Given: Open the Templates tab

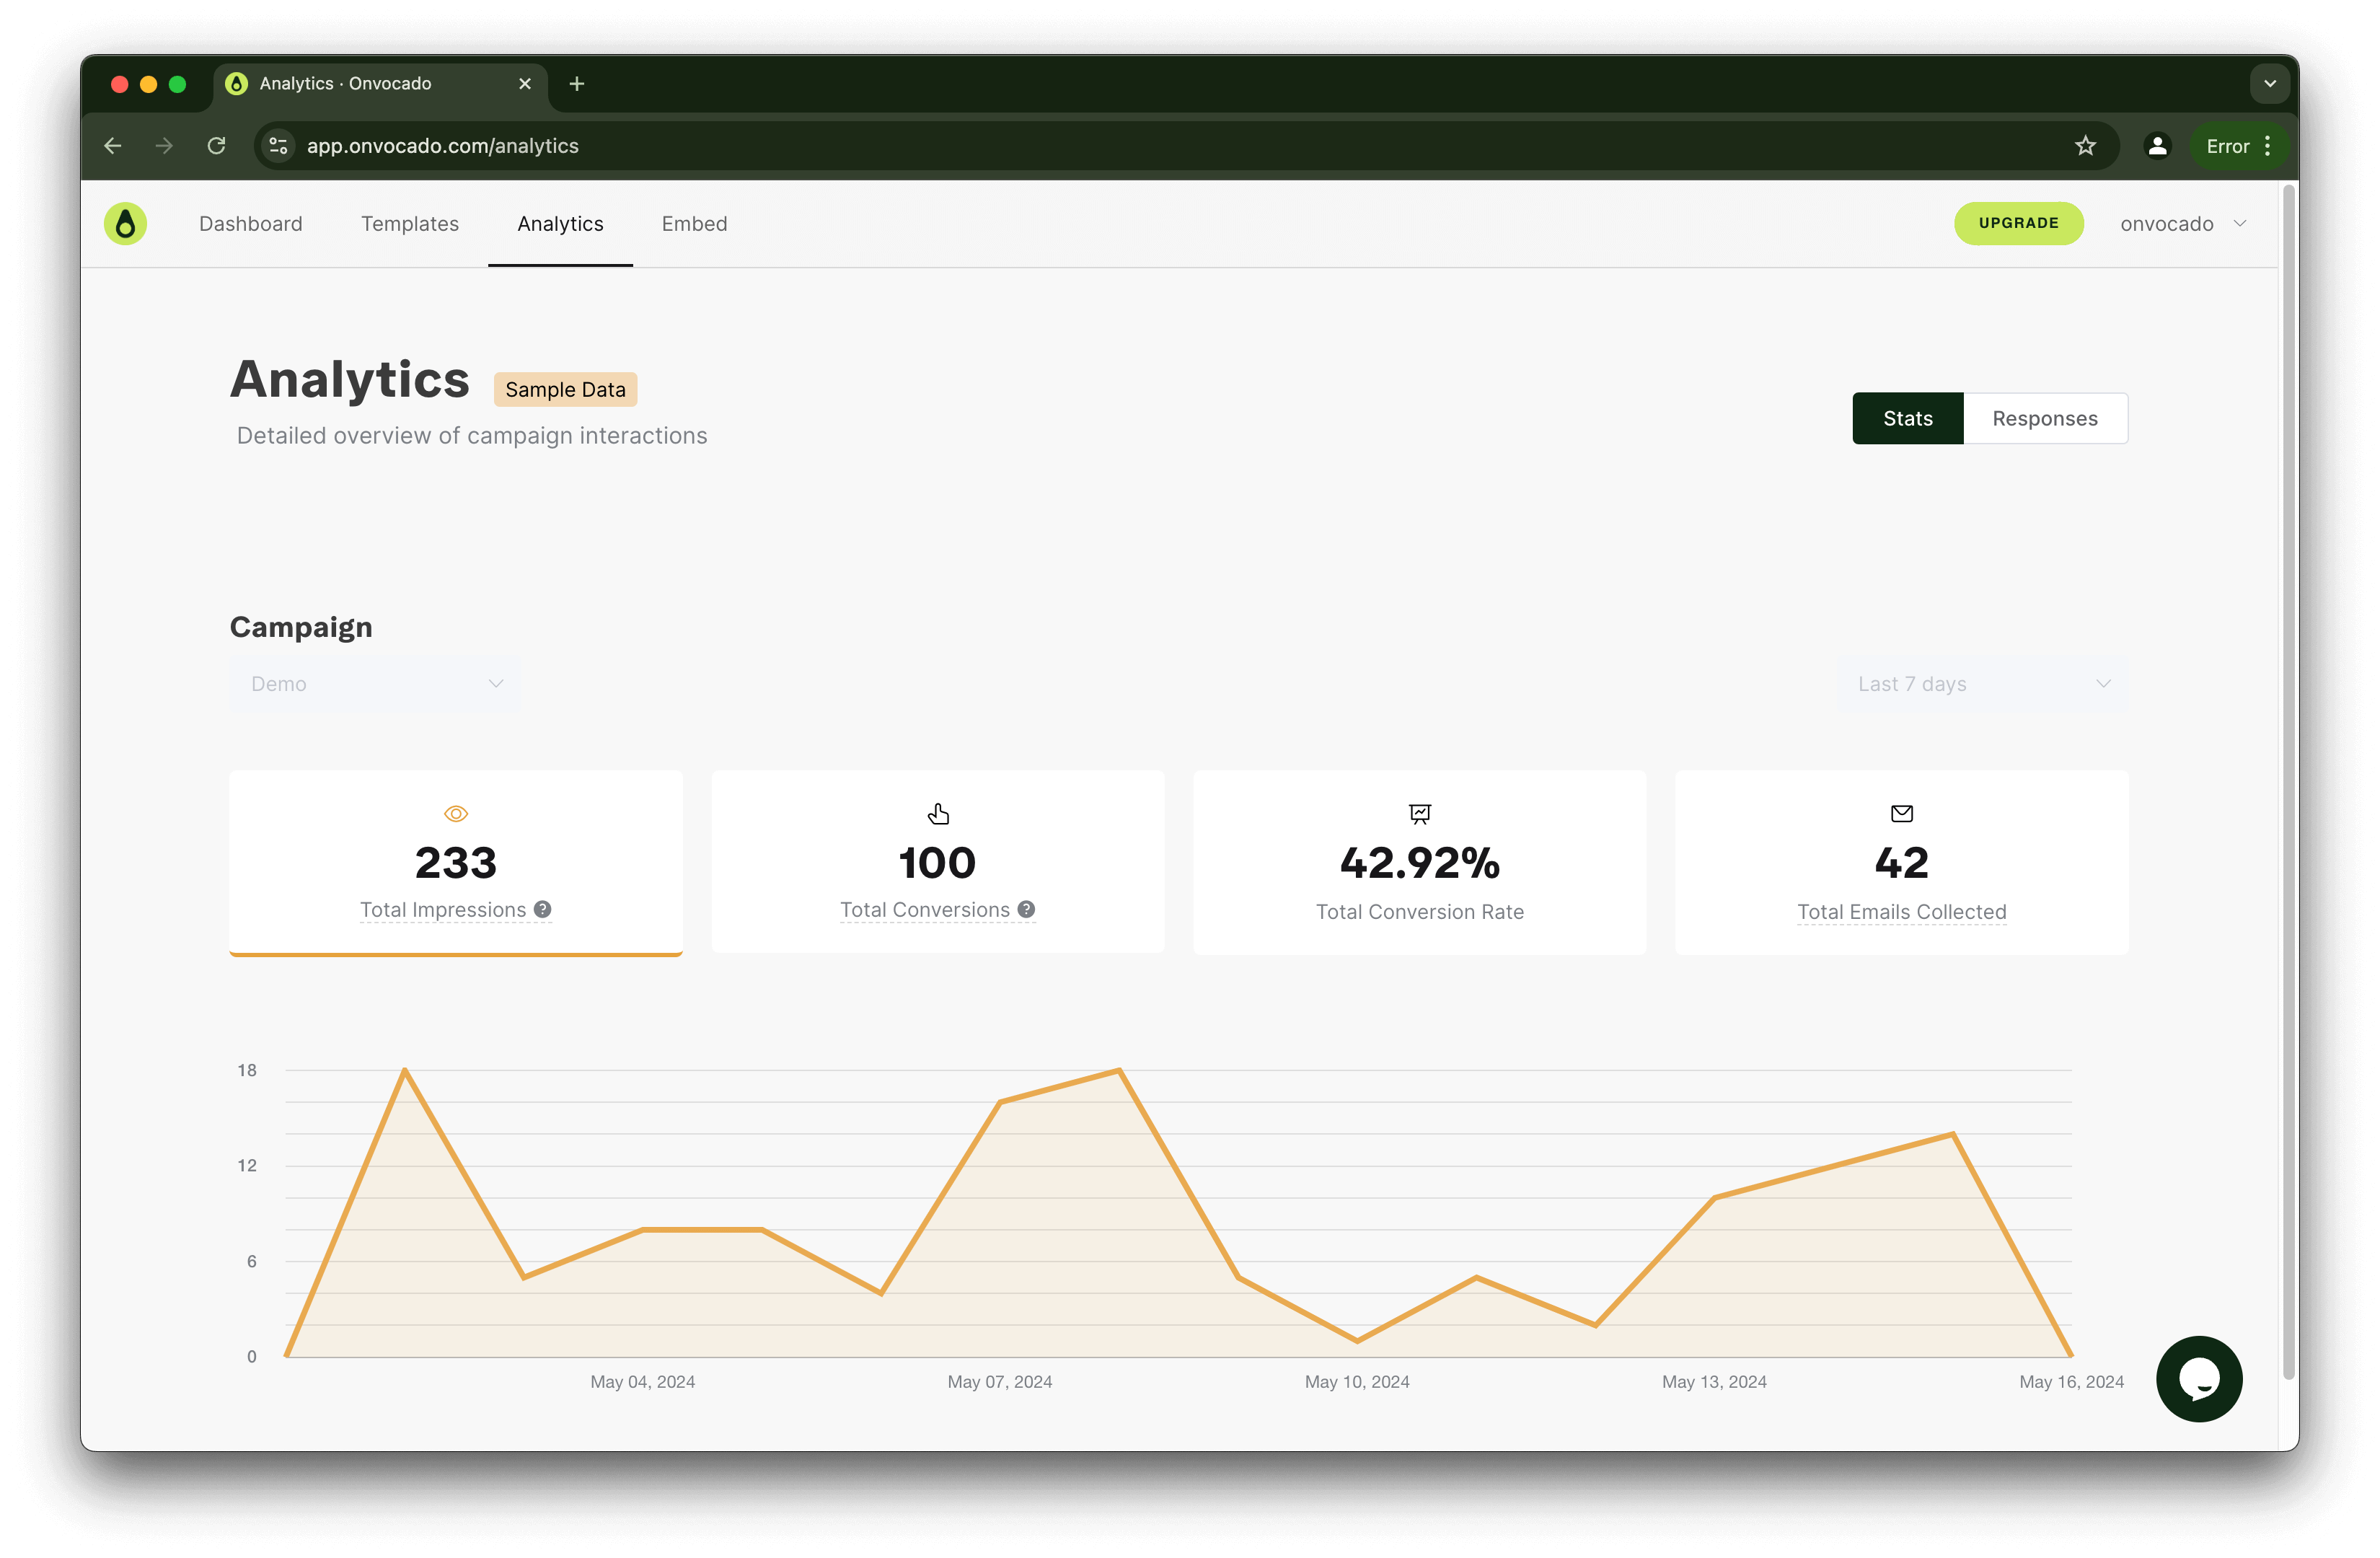Looking at the screenshot, I should tap(410, 224).
